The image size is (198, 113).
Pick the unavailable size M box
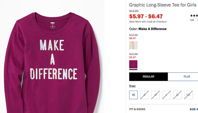[x=156, y=95]
